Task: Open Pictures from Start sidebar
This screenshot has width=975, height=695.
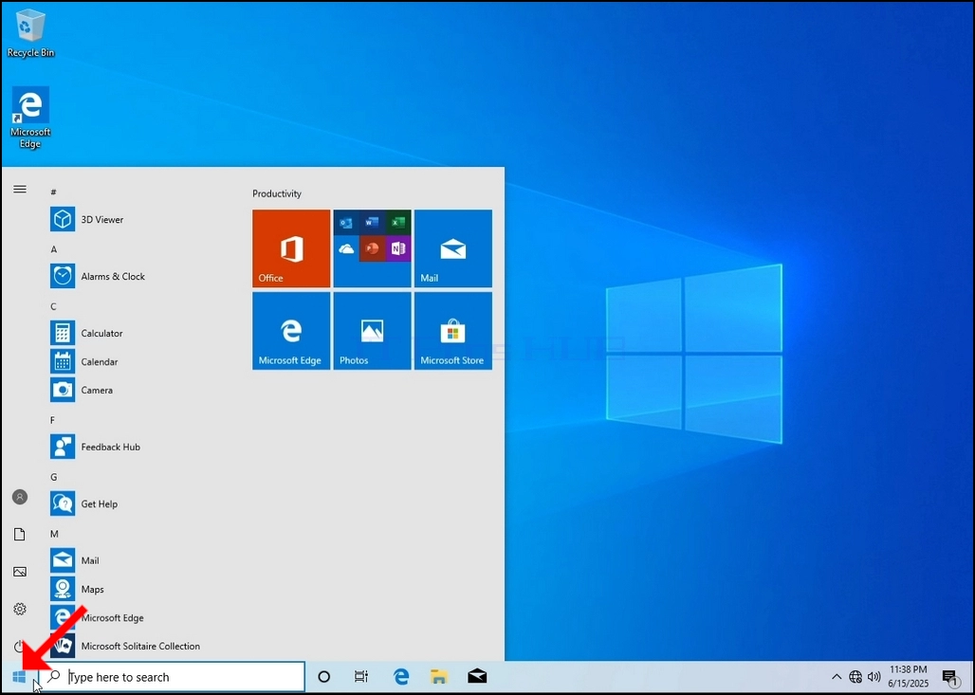Action: (20, 572)
